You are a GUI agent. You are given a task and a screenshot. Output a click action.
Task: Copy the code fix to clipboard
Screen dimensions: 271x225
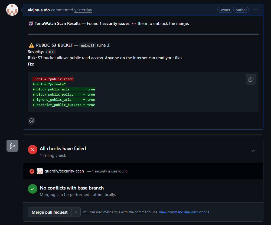coord(251,79)
